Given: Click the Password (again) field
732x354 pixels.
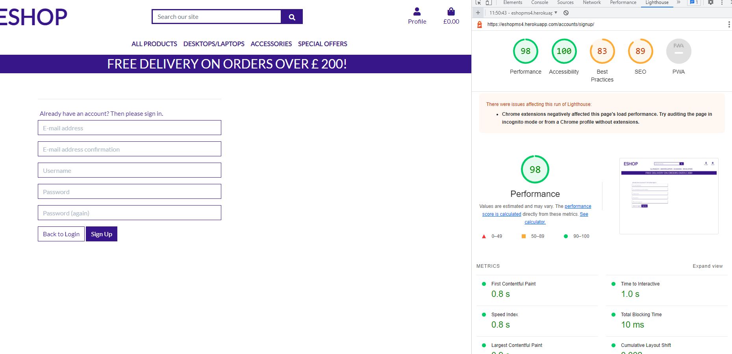Looking at the screenshot, I should tap(130, 213).
